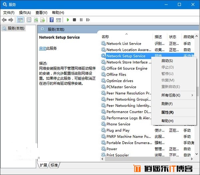Restart the service with the restart icon
The width and height of the screenshot is (200, 175).
(88, 20)
